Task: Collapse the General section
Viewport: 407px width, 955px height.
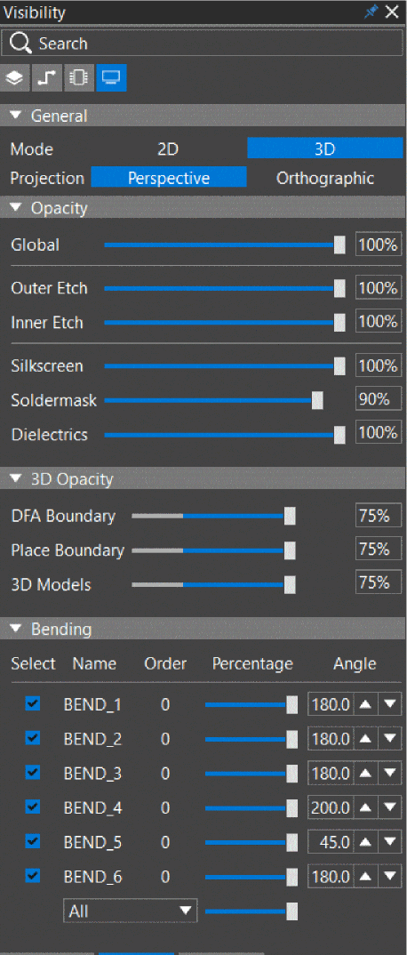Action: coord(16,116)
